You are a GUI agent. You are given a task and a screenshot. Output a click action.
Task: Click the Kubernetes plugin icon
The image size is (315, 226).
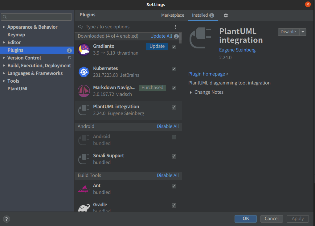[84, 72]
